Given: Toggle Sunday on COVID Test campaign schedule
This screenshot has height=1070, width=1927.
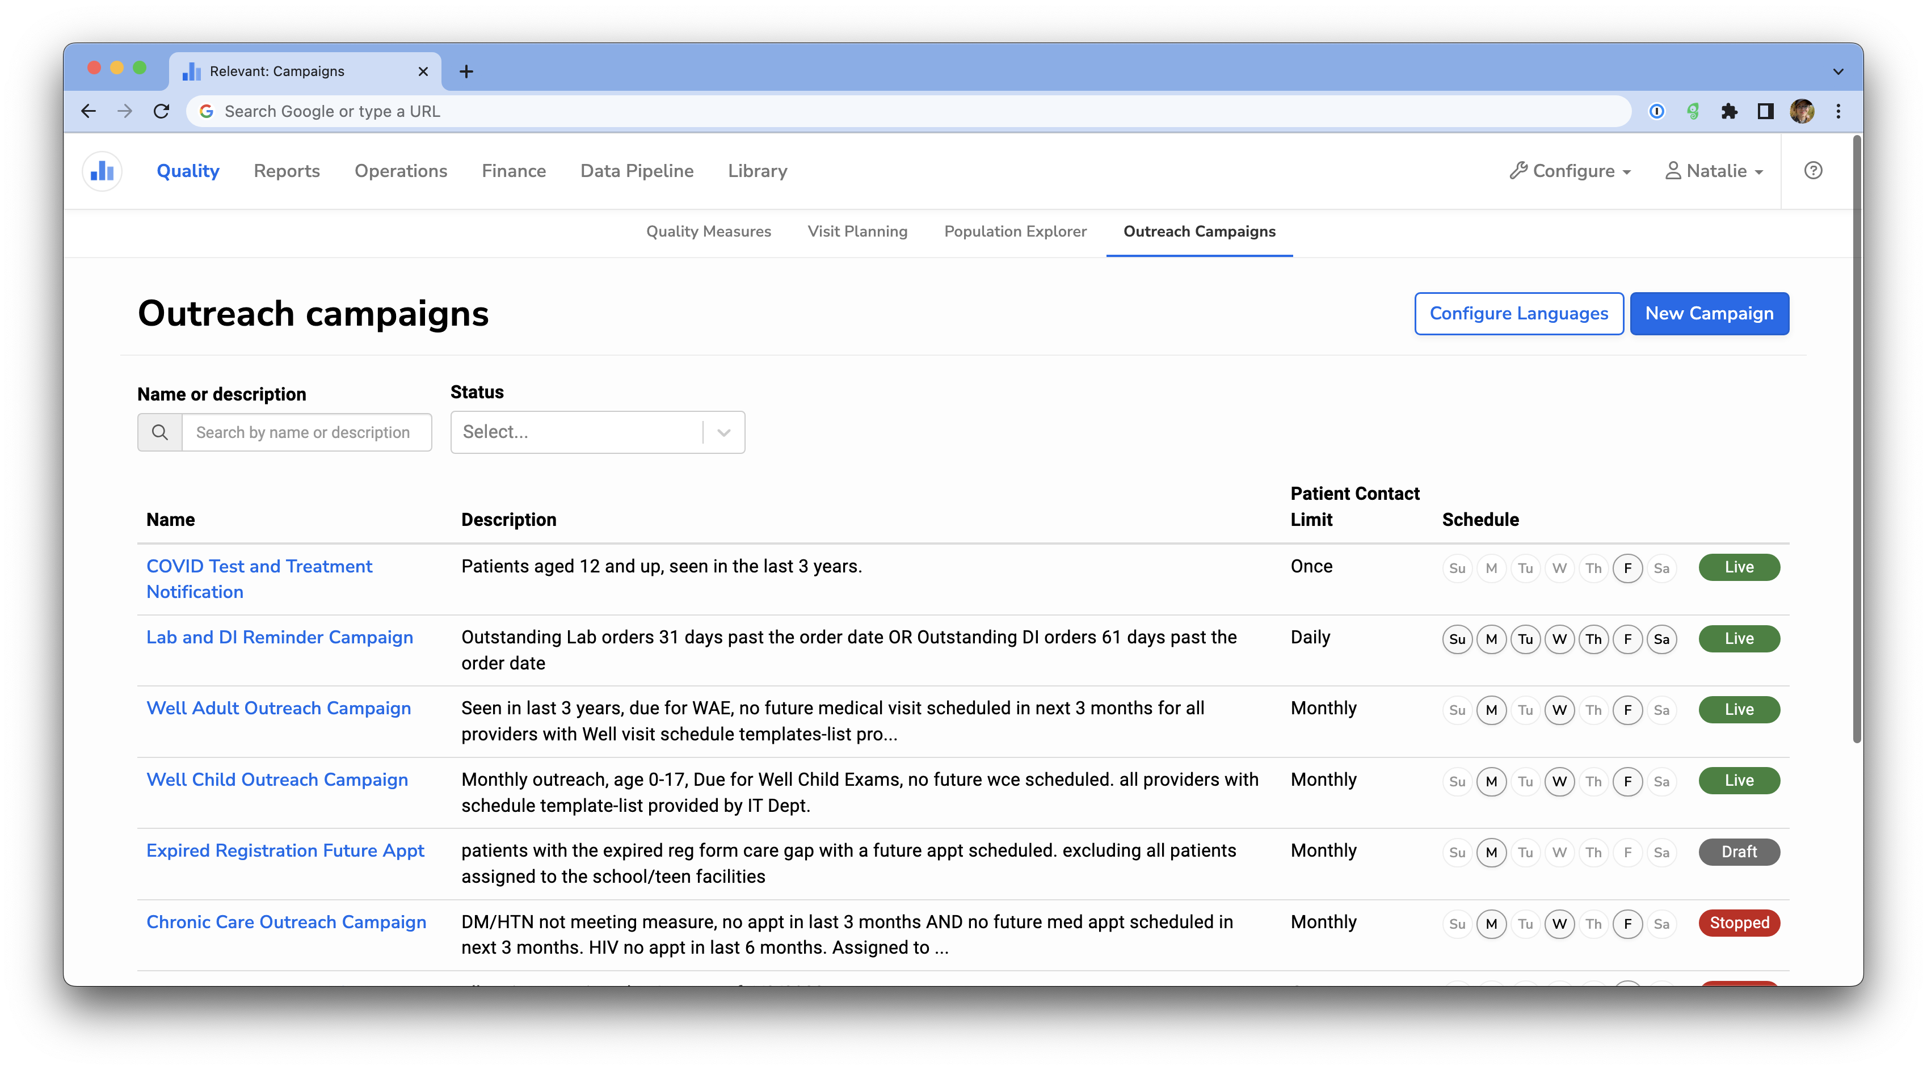Looking at the screenshot, I should coord(1457,568).
